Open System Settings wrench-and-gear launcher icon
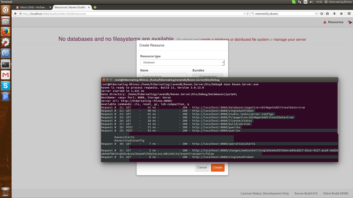This screenshot has width=353, height=198. coord(5,43)
